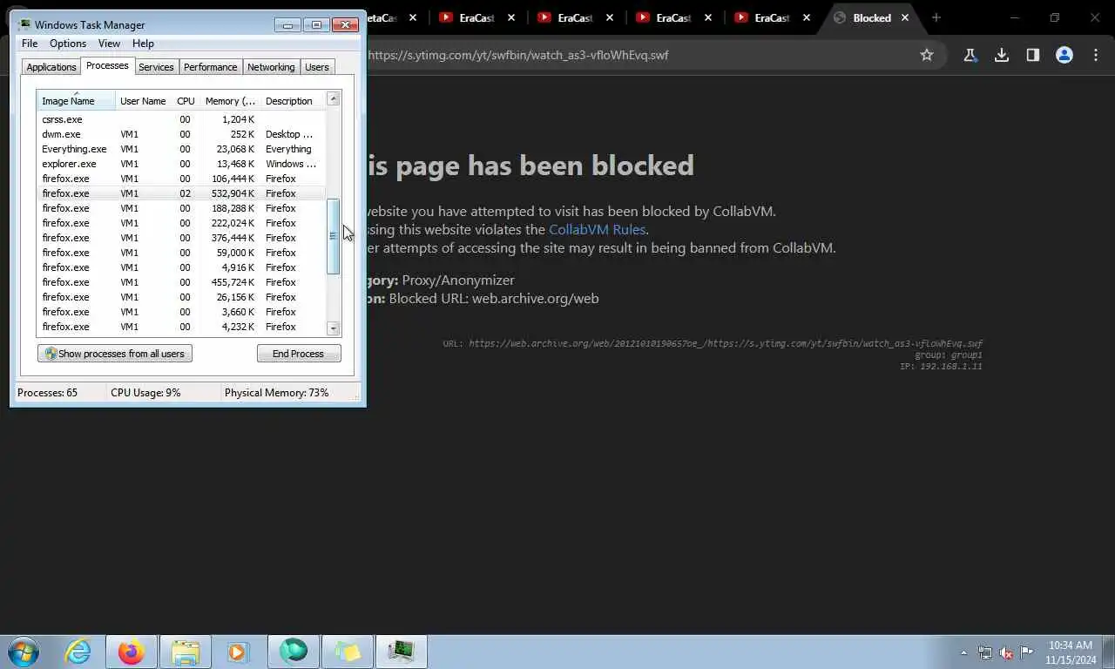
Task: Select firefox.exe row using 222,024 K
Action: tap(181, 223)
